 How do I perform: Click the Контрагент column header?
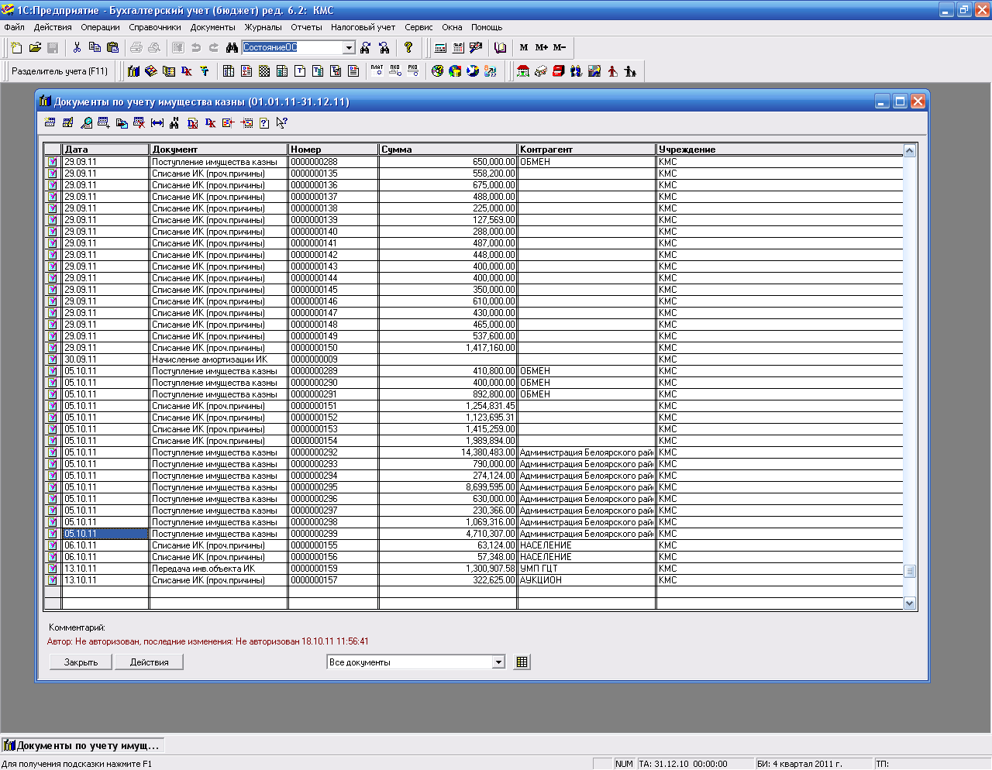click(587, 150)
